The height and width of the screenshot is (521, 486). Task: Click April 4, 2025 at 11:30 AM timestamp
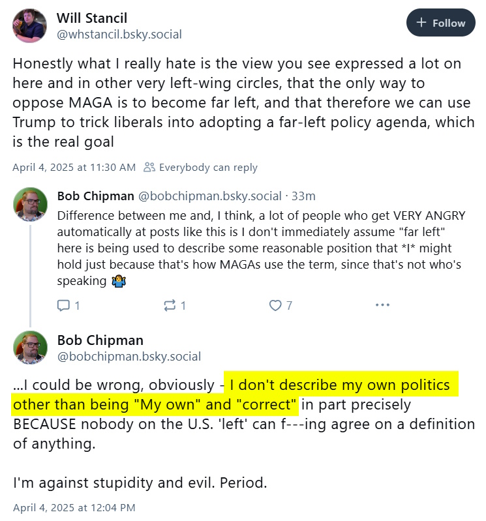pyautogui.click(x=74, y=167)
